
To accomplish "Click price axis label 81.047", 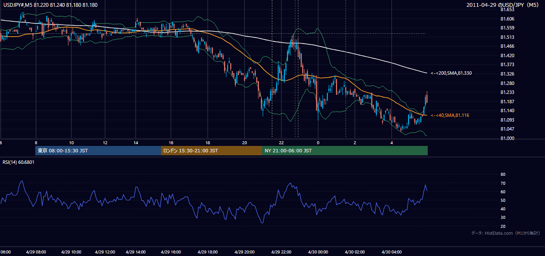I will 507,129.
